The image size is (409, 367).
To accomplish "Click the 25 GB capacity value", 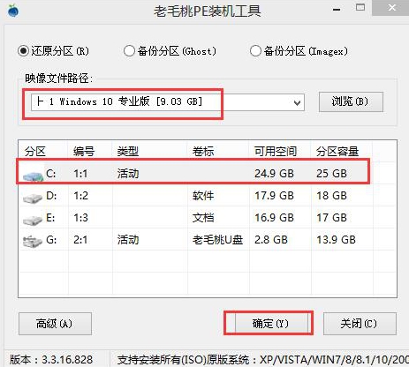I will (331, 174).
